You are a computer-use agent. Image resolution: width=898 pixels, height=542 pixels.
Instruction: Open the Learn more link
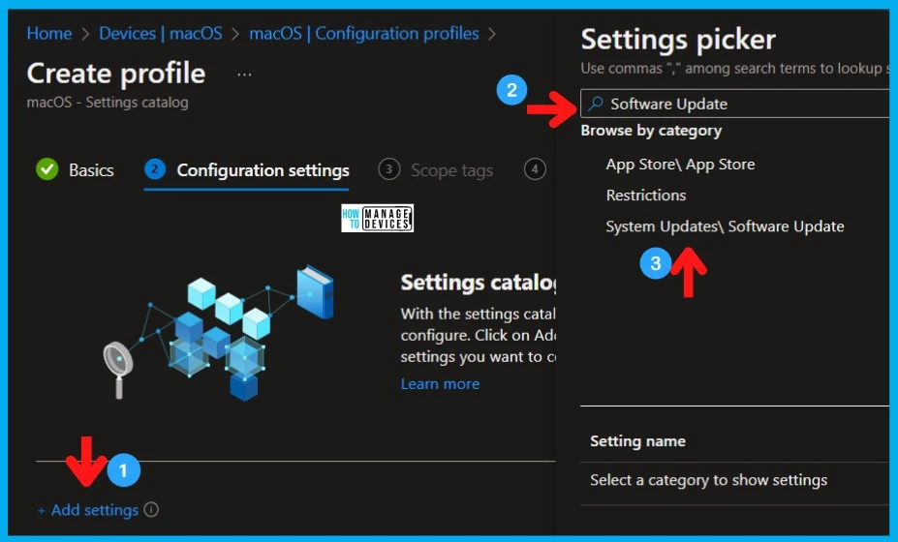coord(440,383)
